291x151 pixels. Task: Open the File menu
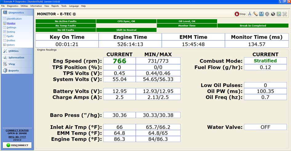point(3,6)
